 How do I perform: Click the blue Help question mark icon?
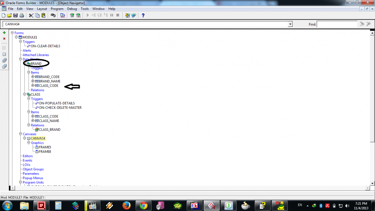click(x=143, y=15)
